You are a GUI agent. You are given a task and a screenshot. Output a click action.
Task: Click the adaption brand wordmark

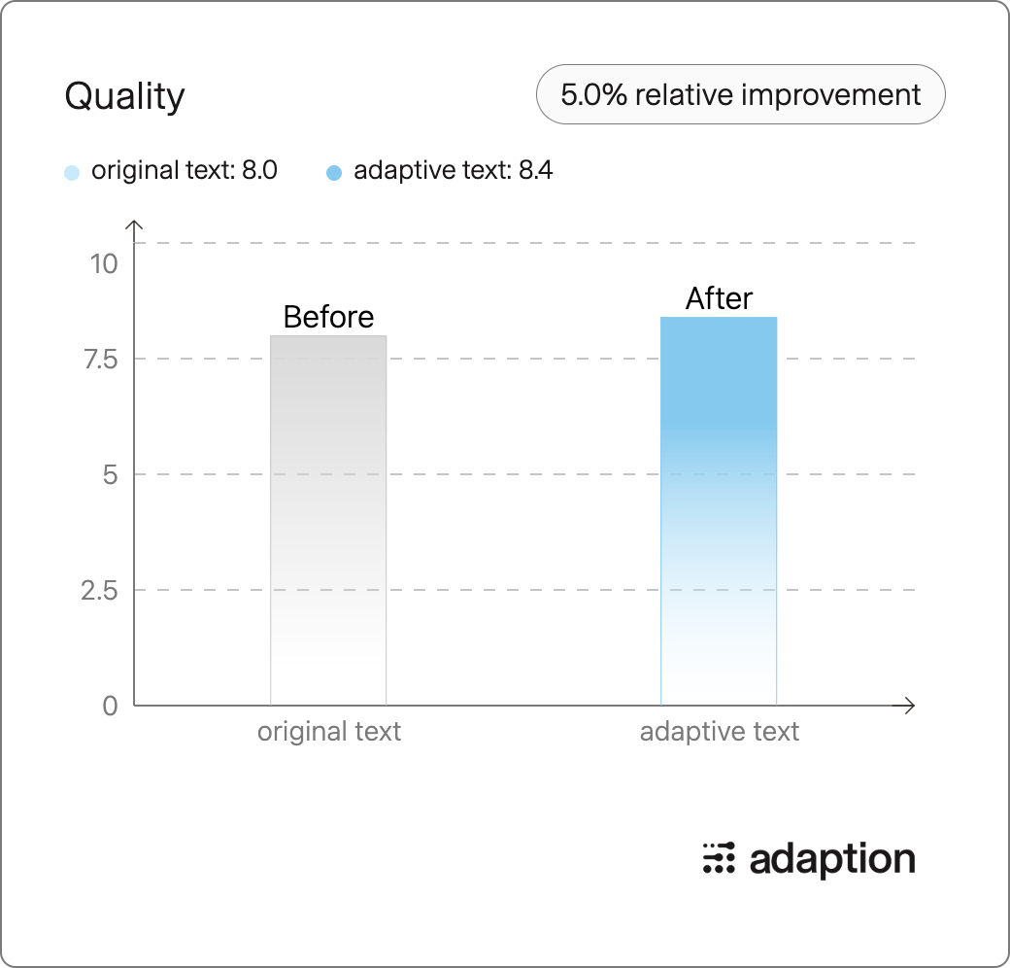[x=832, y=860]
